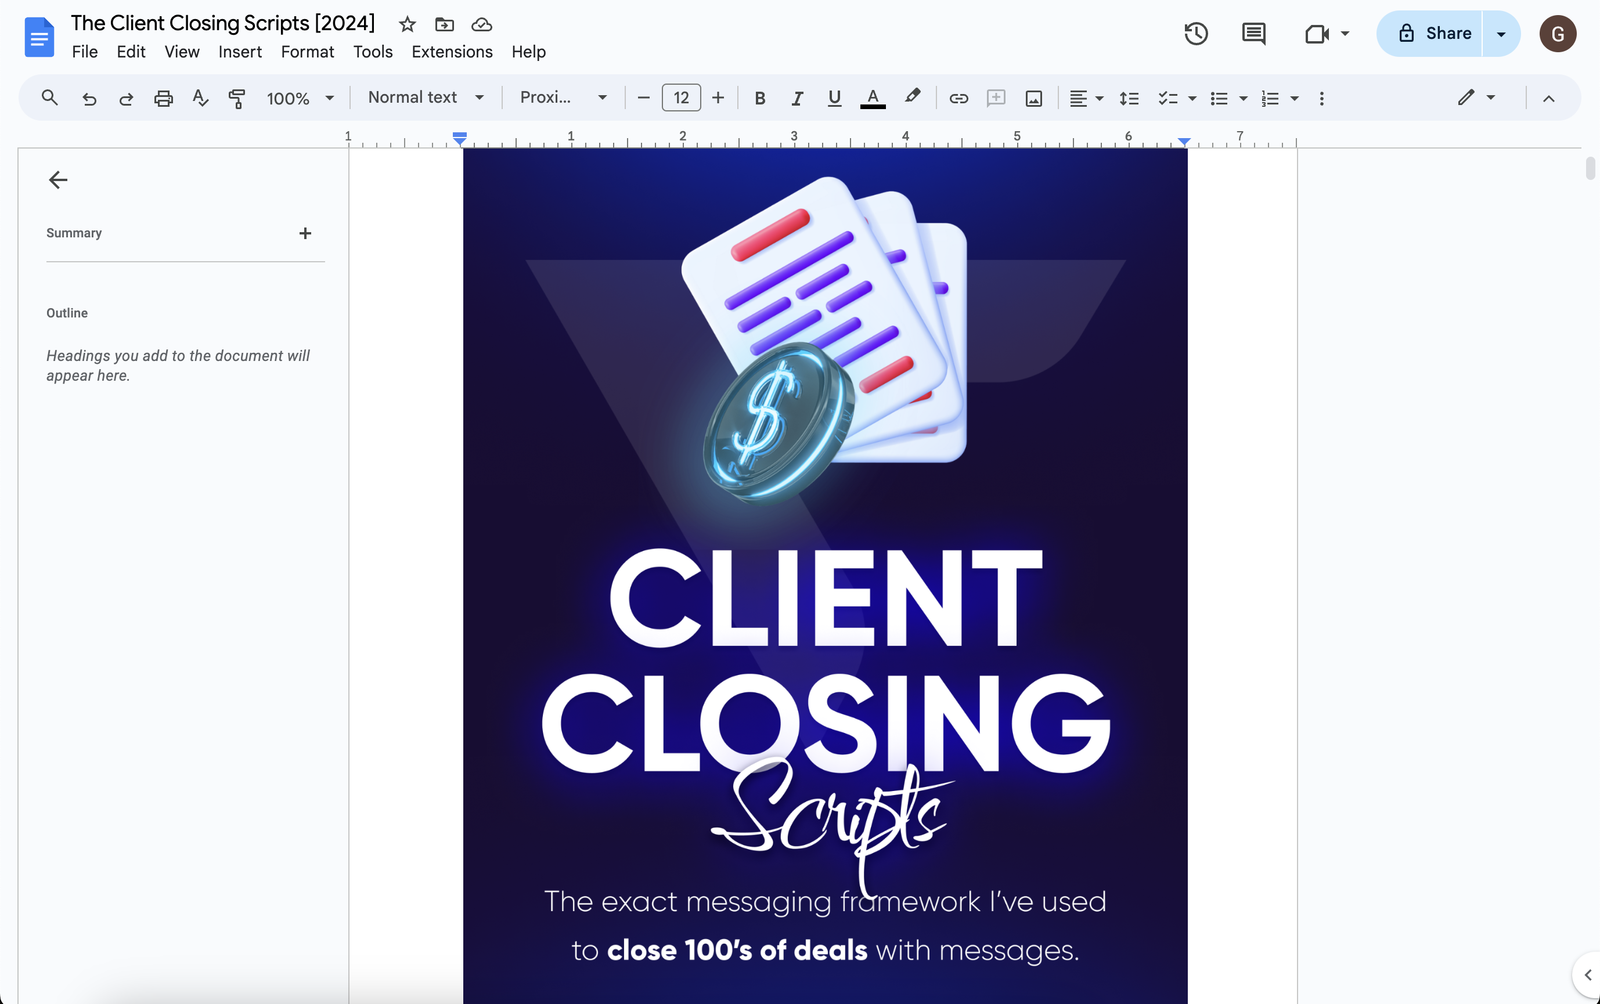Open the Format menu

(308, 52)
